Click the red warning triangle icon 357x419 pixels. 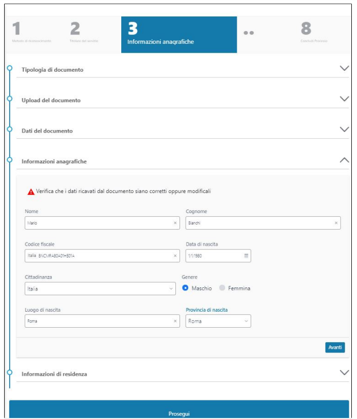pyautogui.click(x=31, y=191)
